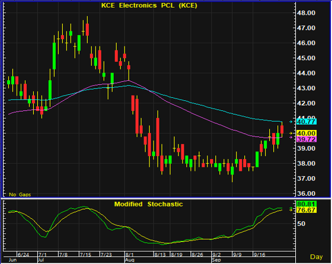Click the 9/9 date marker
The image size is (332, 264).
click(237, 255)
